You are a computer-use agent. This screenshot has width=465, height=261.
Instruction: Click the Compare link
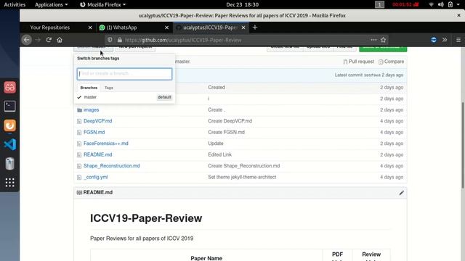coord(391,62)
